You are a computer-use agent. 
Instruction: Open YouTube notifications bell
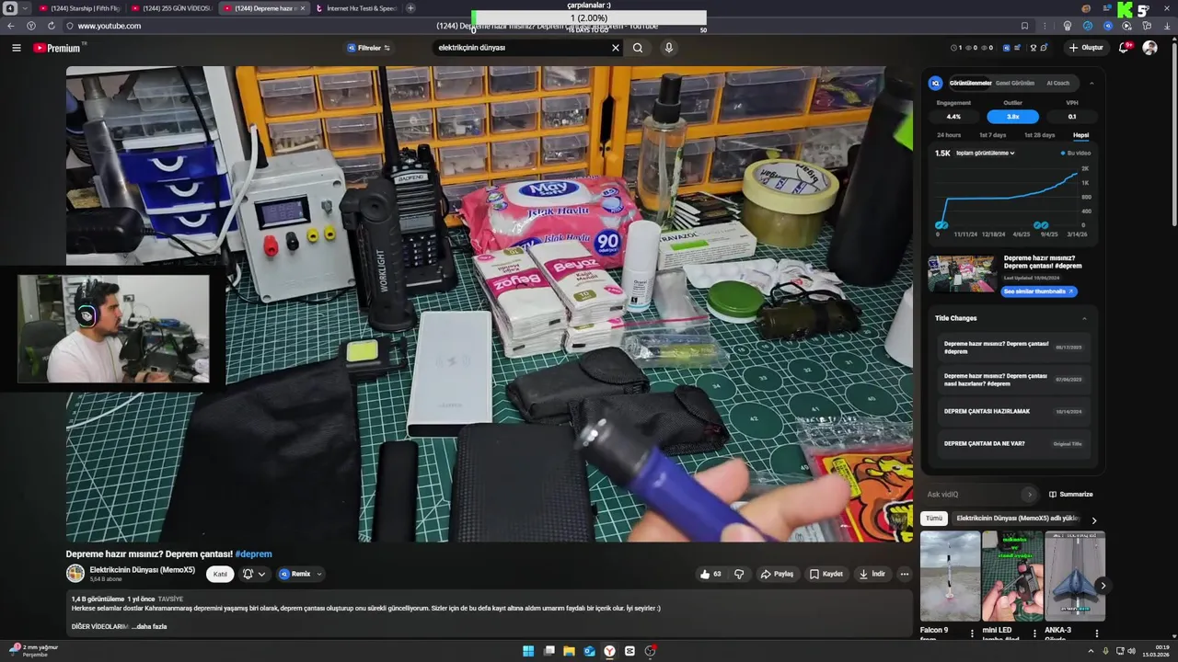tap(1124, 48)
